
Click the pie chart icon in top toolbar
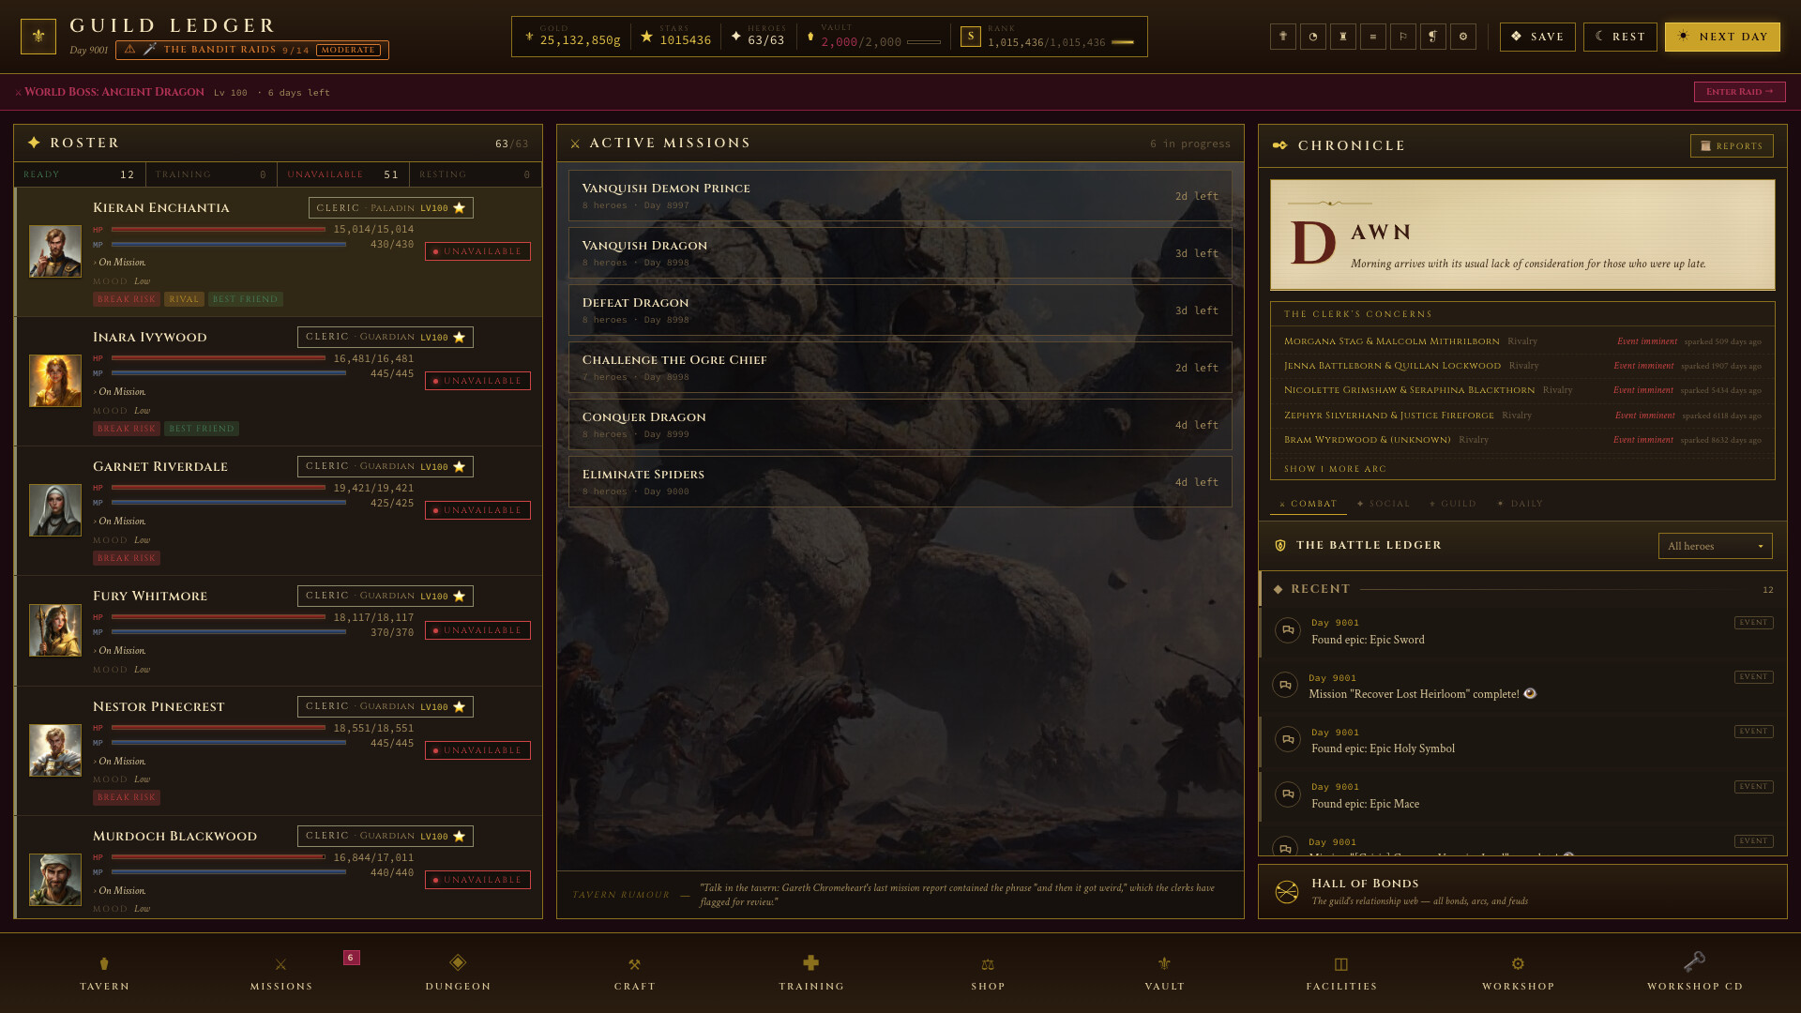(1313, 37)
